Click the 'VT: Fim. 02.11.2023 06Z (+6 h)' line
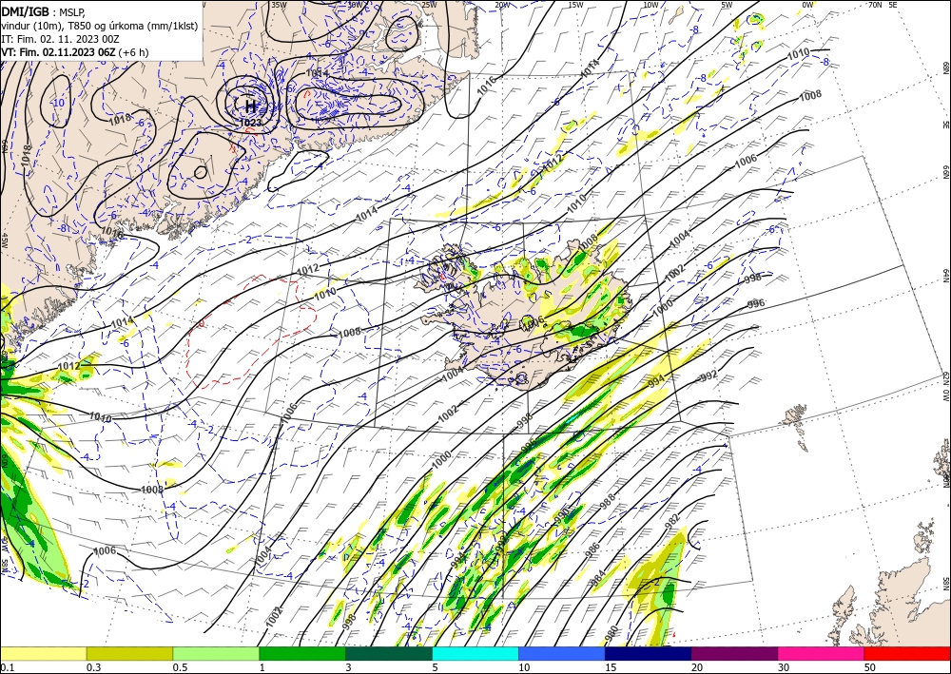 point(74,52)
